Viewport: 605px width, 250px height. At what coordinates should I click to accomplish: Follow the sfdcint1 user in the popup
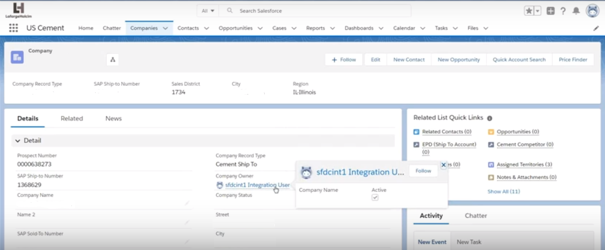point(423,171)
